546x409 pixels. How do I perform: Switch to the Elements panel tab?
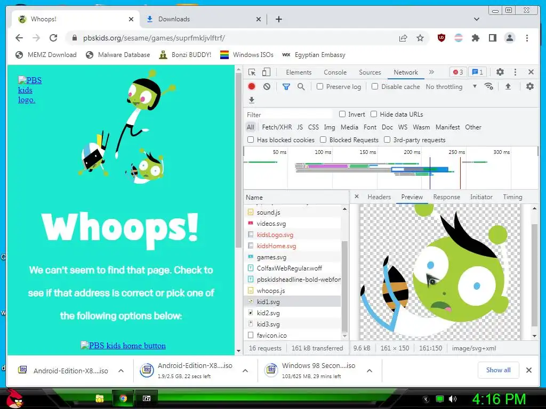pyautogui.click(x=299, y=72)
